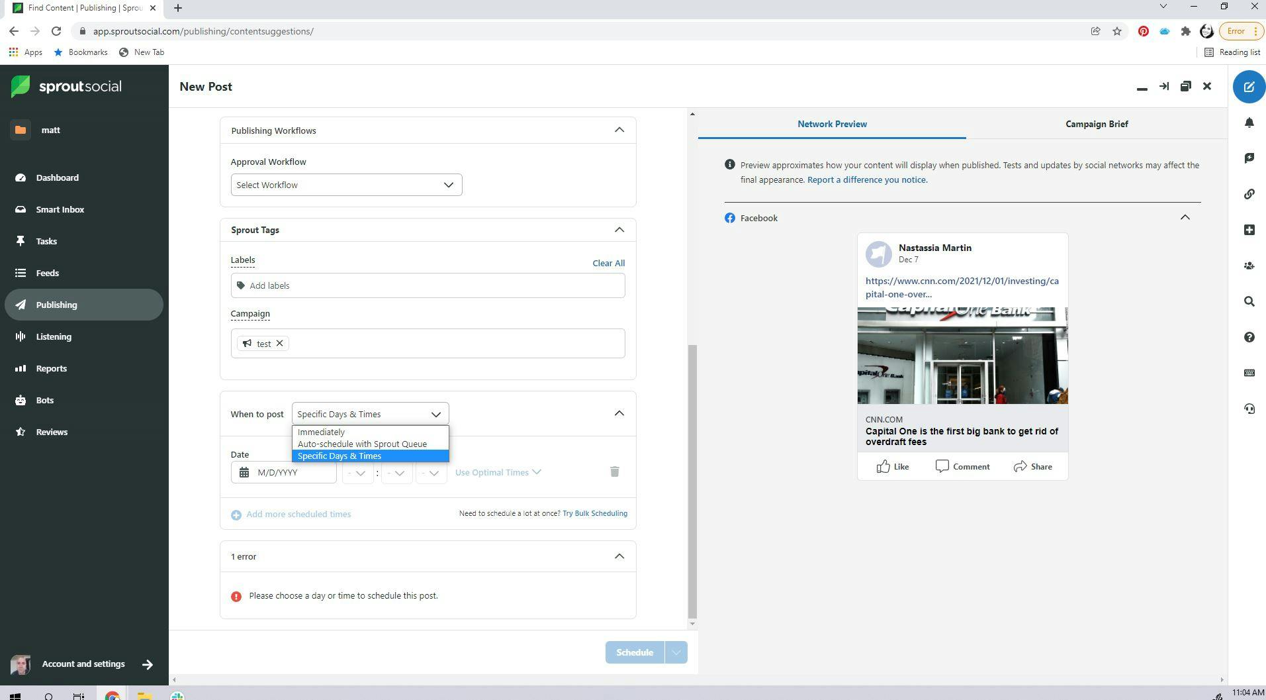1266x700 pixels.
Task: Click the calendar icon in Date field
Action: [x=244, y=472]
